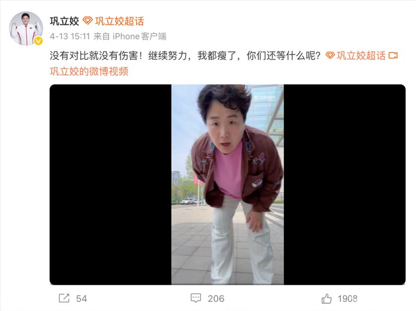The height and width of the screenshot is (311, 416).
Task: Click the repost count 54
Action: click(x=81, y=299)
